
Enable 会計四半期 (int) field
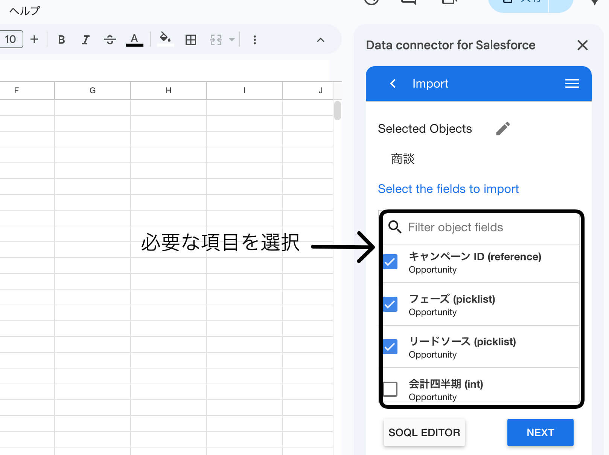coord(390,389)
